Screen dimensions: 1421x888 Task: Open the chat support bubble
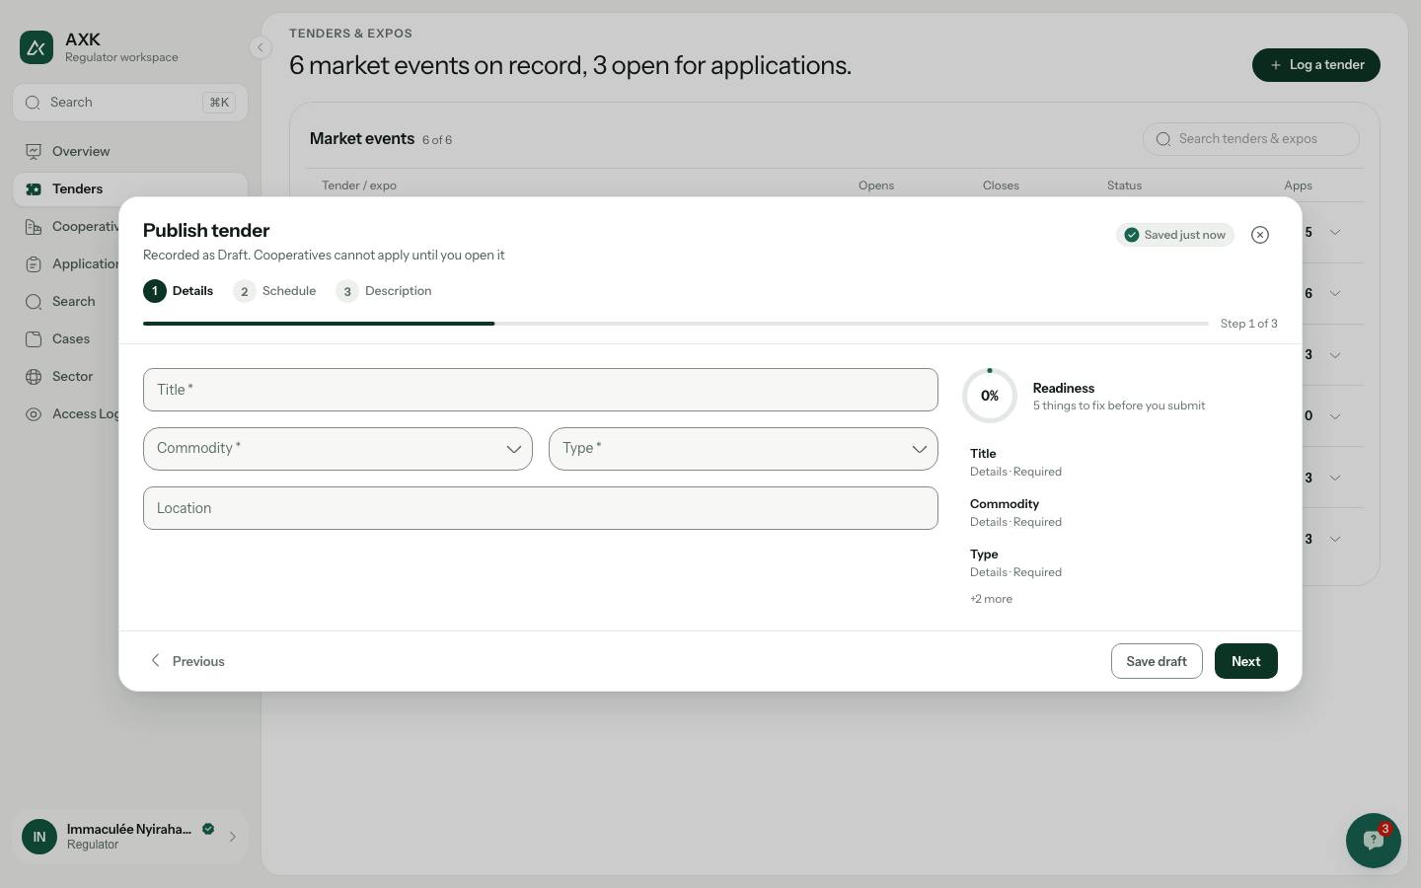click(x=1373, y=840)
